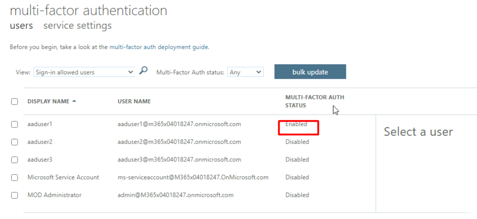Check the MOD Administrator row checkbox

pyautogui.click(x=14, y=195)
